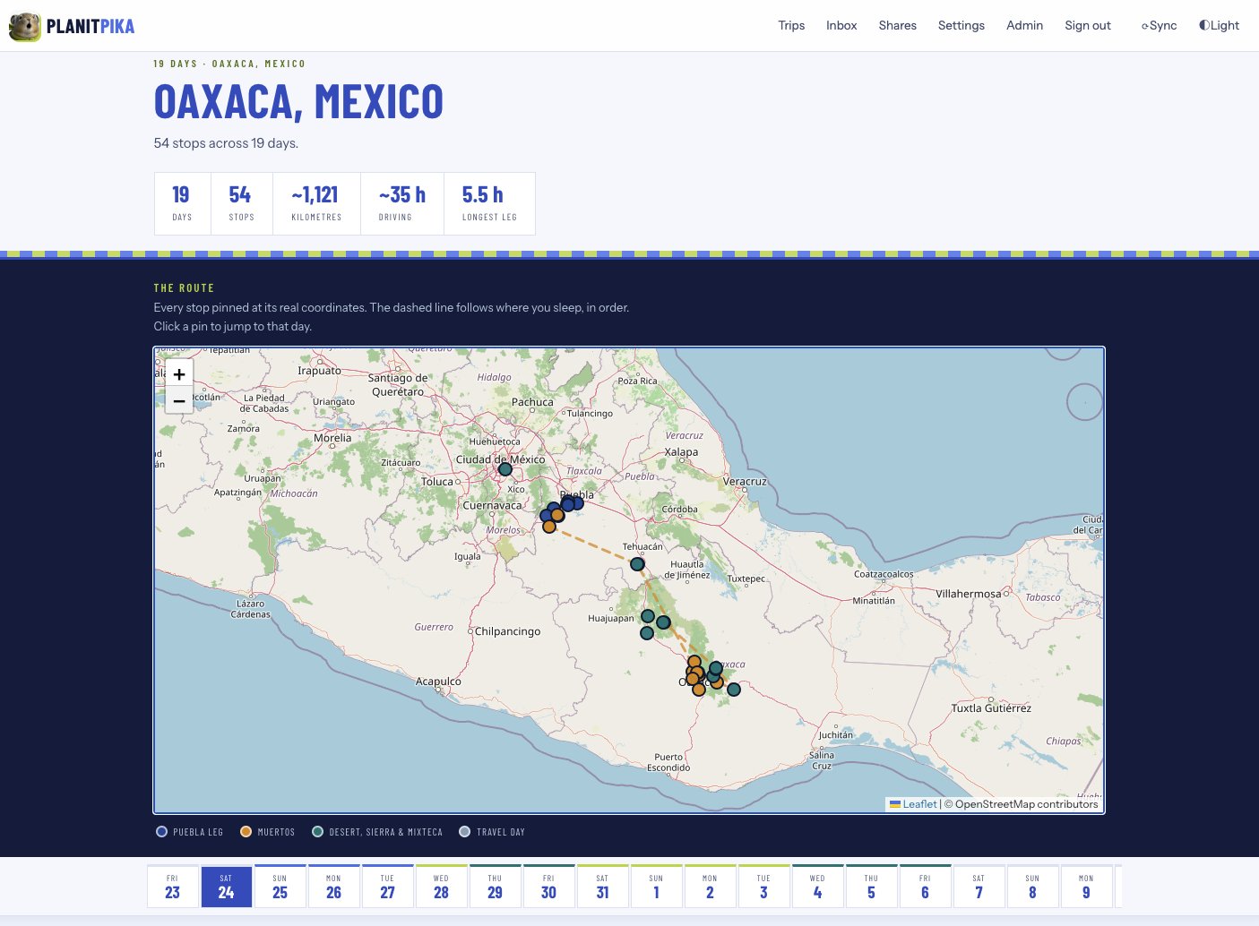
Task: Click the PlanitPika pika logo icon
Action: tap(25, 26)
